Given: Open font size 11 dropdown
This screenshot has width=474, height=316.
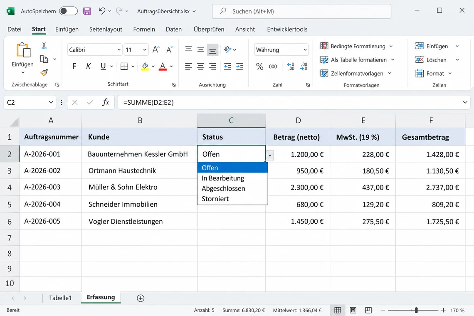Looking at the screenshot, I should pos(145,50).
